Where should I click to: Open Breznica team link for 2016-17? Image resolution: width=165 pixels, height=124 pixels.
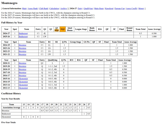22,76
